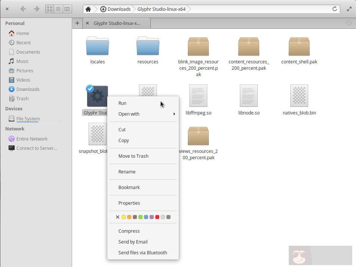Open the Glyphr Studio application icon

pyautogui.click(x=96, y=96)
